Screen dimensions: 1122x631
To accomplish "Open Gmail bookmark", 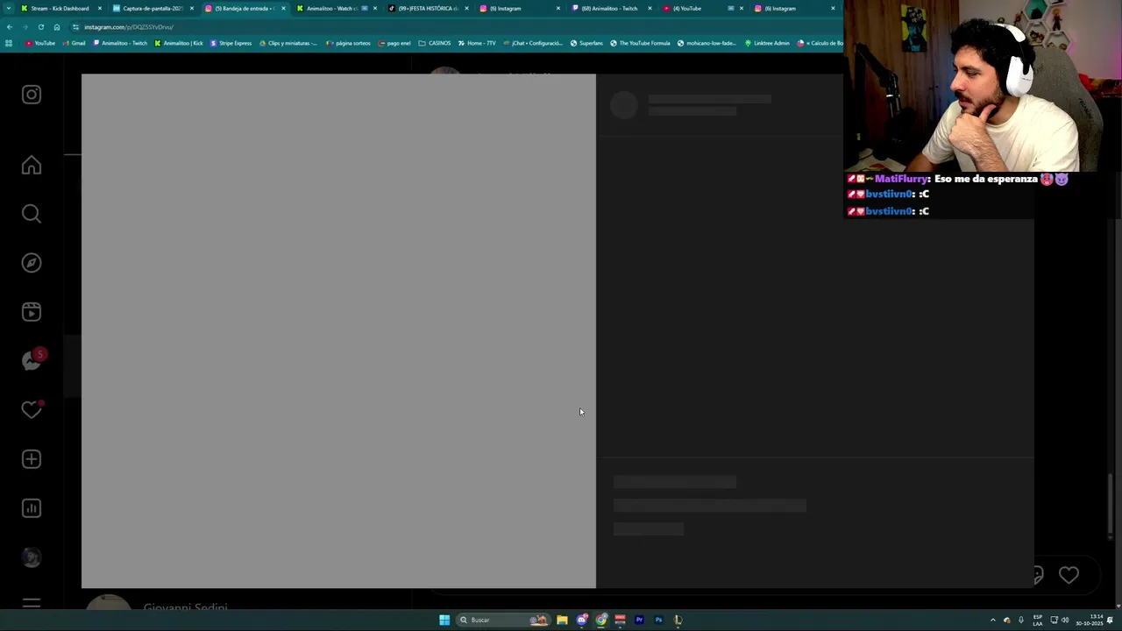I will [x=75, y=43].
